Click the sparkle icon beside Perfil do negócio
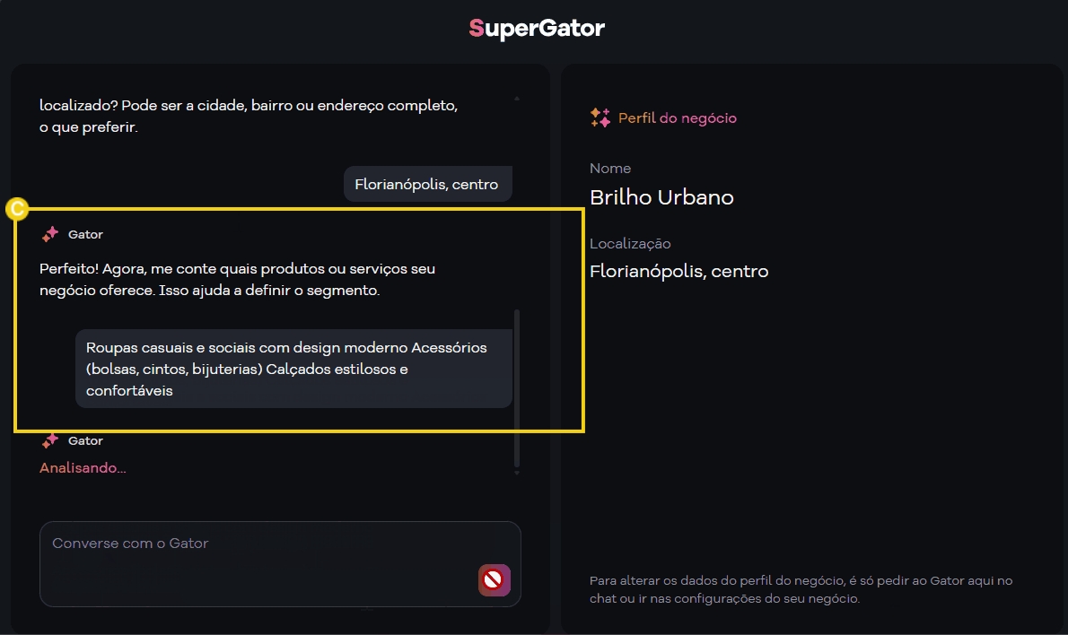The image size is (1068, 635). click(x=600, y=117)
